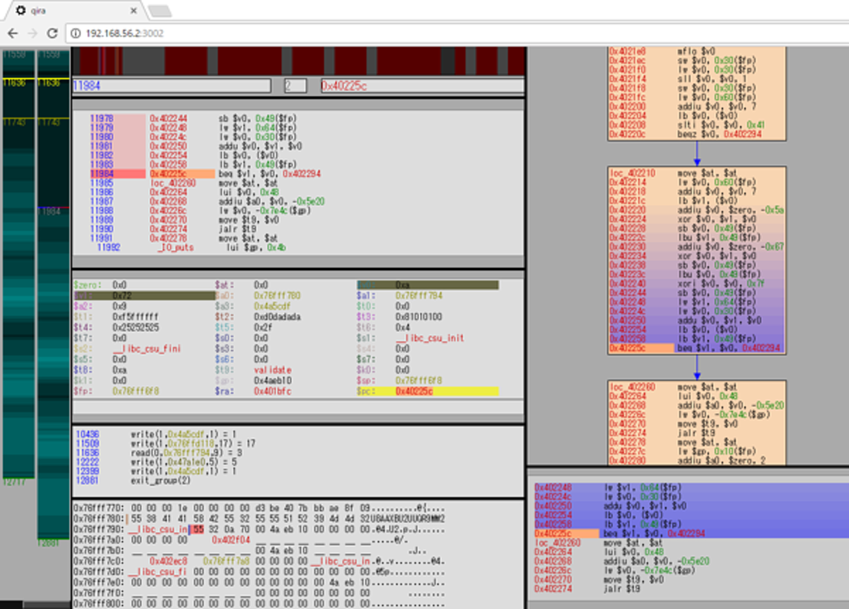
Task: Click the site info icon in address bar
Action: 75,33
